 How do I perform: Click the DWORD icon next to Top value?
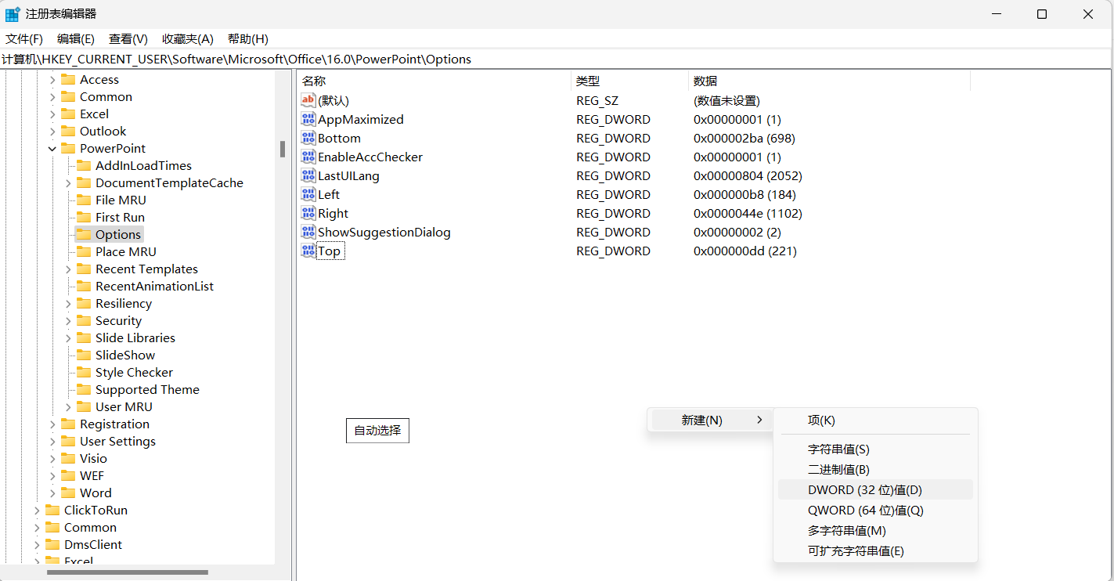click(308, 251)
